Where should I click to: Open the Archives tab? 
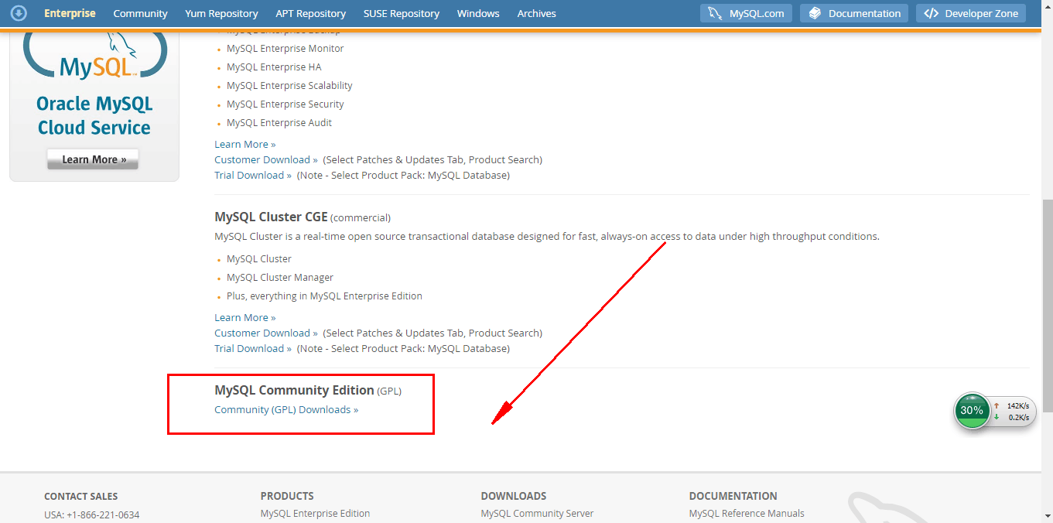tap(536, 13)
